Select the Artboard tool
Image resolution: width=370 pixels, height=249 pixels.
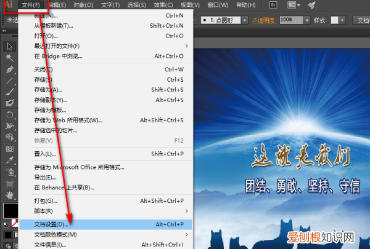[x=10, y=184]
